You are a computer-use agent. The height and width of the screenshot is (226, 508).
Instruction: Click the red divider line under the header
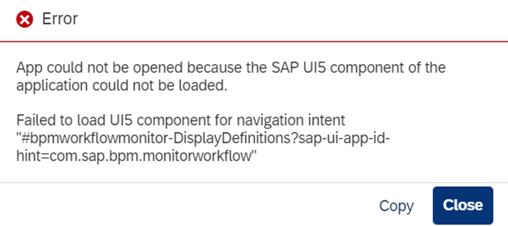(254, 42)
